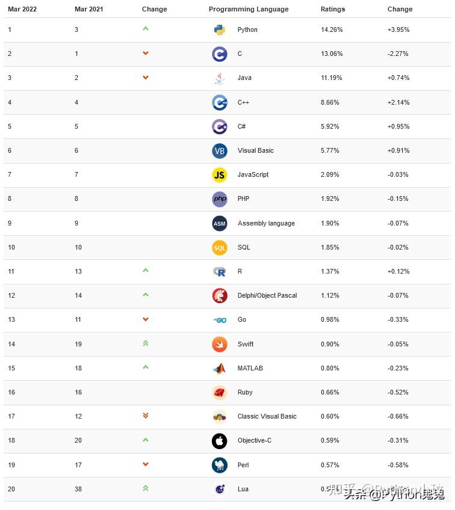The height and width of the screenshot is (510, 455).
Task: Click the Python logo icon
Action: [220, 30]
